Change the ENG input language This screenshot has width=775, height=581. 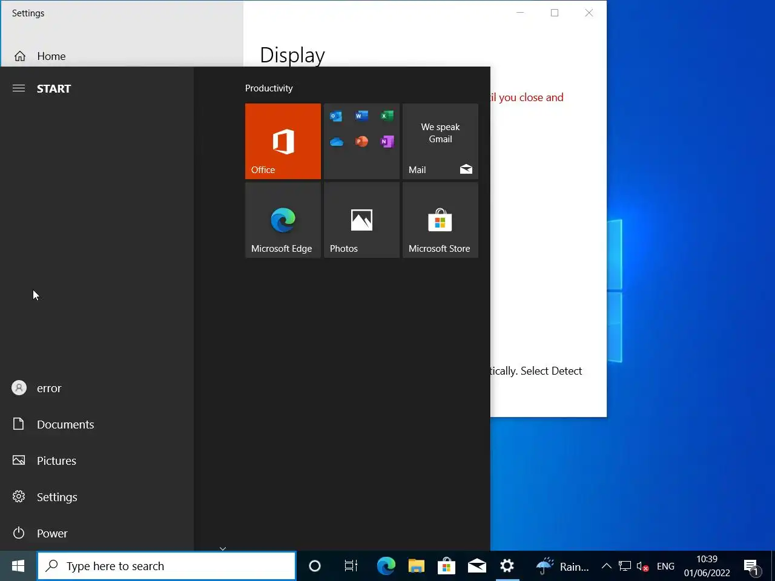[x=665, y=566]
